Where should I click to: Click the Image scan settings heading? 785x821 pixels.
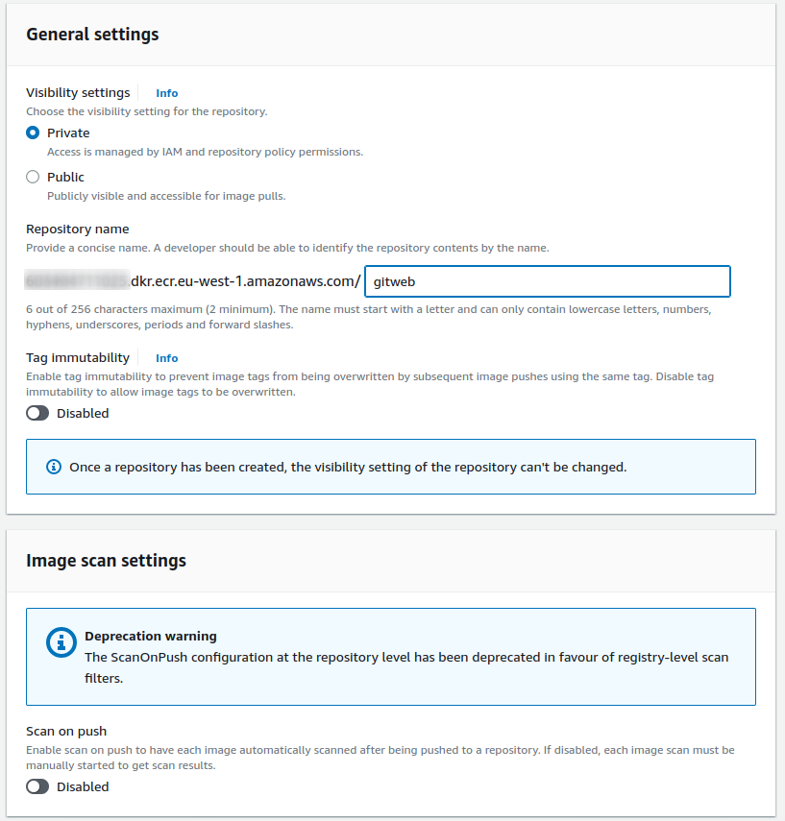point(106,560)
